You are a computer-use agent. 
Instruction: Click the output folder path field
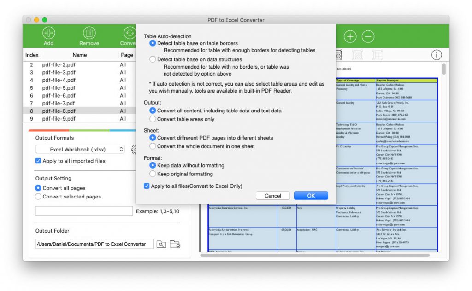pyautogui.click(x=94, y=244)
